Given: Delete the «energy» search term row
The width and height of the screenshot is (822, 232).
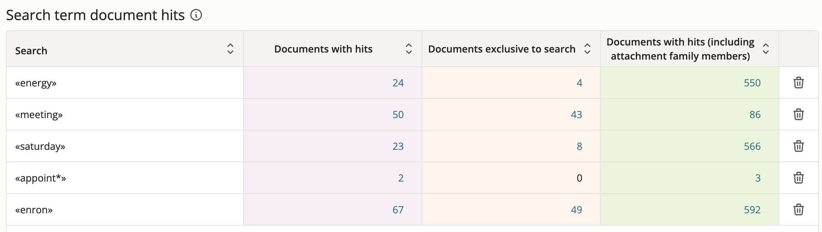Looking at the screenshot, I should click(x=798, y=83).
